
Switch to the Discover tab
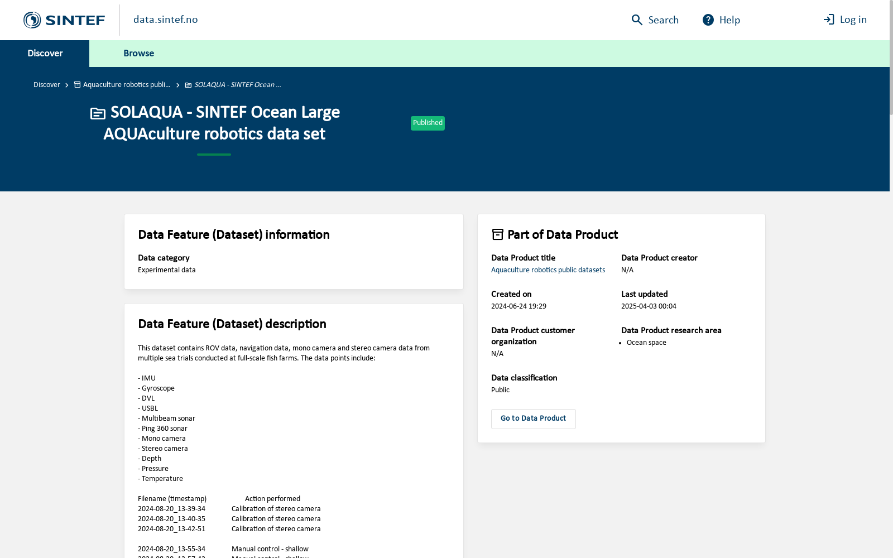45,54
